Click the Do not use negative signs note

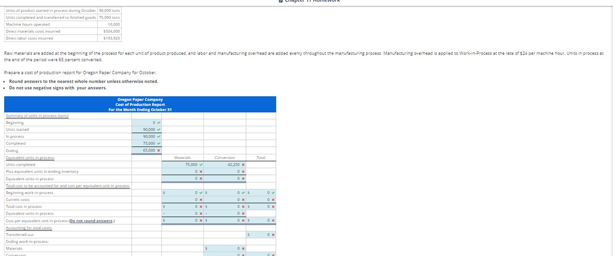[x=58, y=88]
